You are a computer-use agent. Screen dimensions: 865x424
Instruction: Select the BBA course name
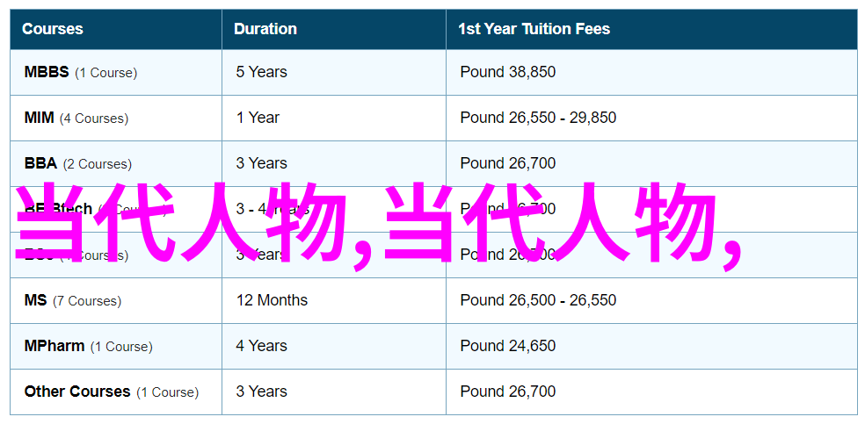pyautogui.click(x=40, y=163)
